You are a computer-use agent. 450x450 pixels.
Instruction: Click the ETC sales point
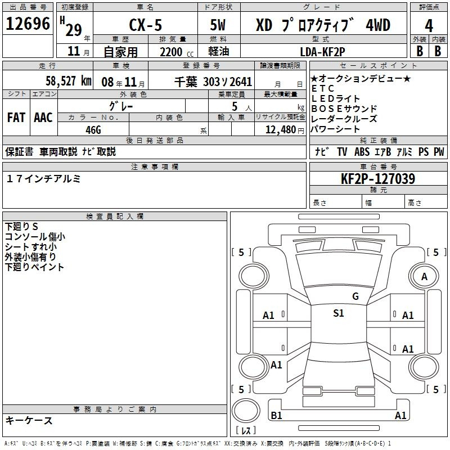pos(323,88)
